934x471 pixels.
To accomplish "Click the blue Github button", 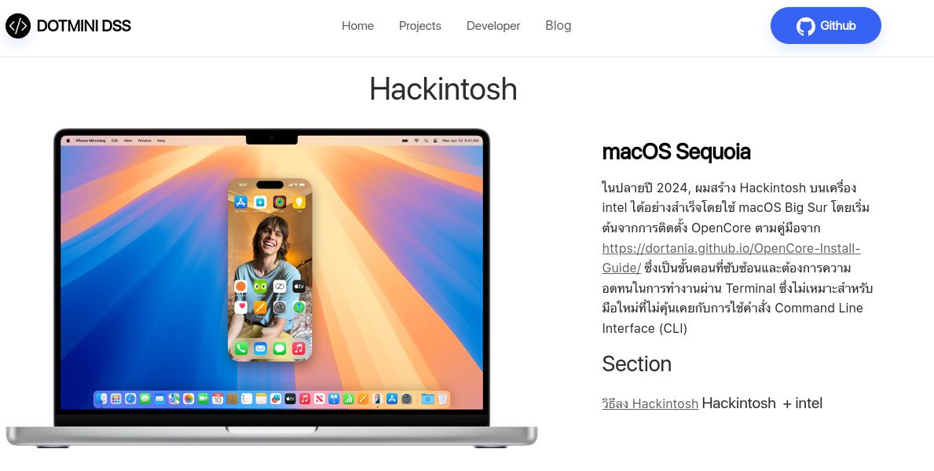I will tap(826, 26).
